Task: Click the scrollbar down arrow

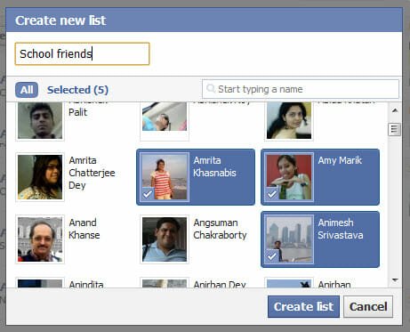Action: (x=395, y=279)
